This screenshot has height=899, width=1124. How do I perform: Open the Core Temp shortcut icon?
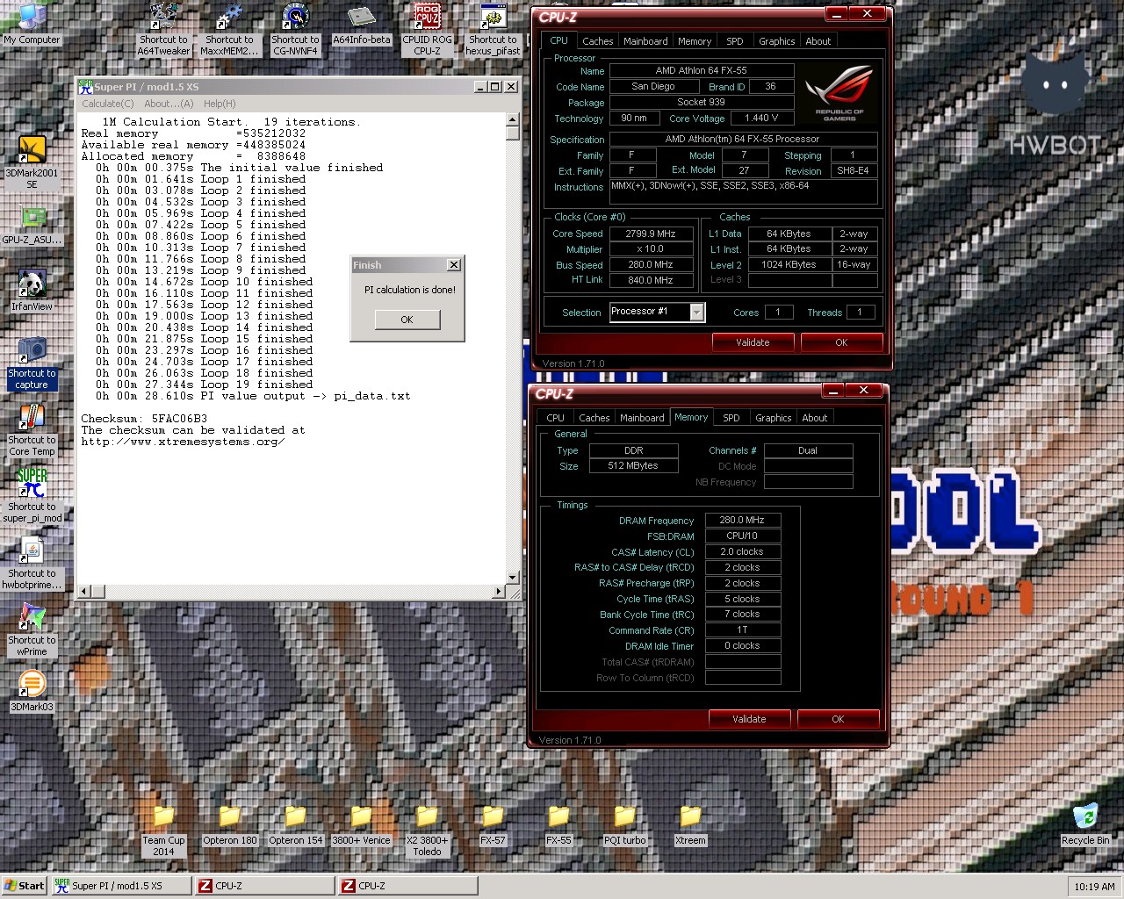pos(32,430)
